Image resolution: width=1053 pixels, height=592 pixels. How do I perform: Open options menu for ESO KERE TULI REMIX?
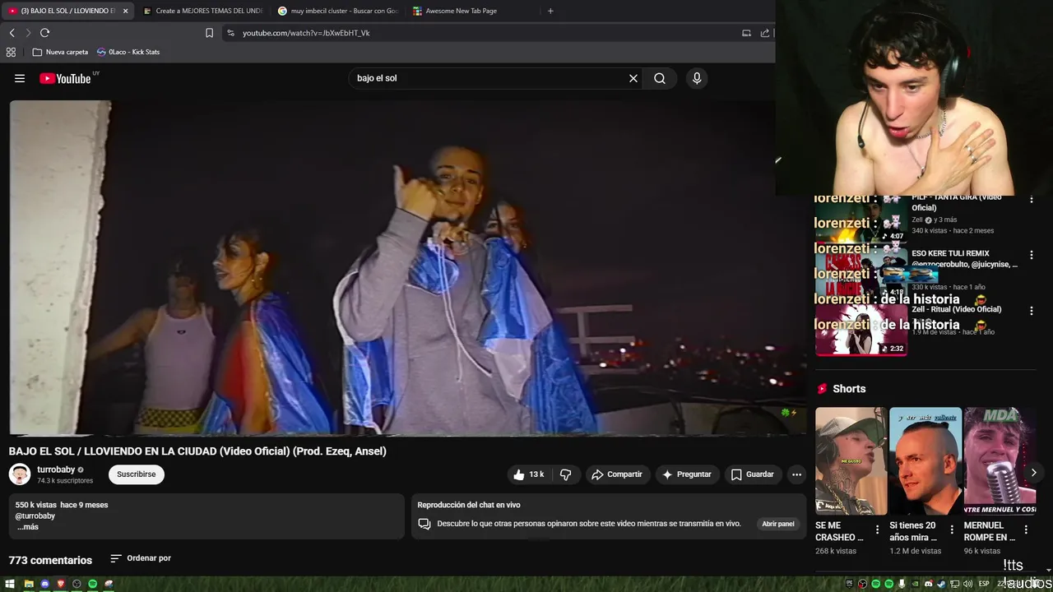pos(1031,255)
